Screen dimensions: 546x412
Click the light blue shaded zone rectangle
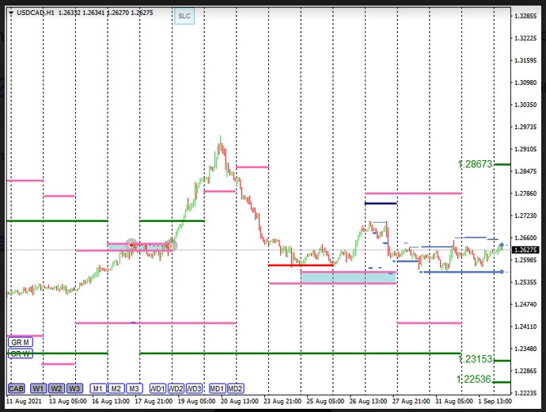[x=348, y=277]
